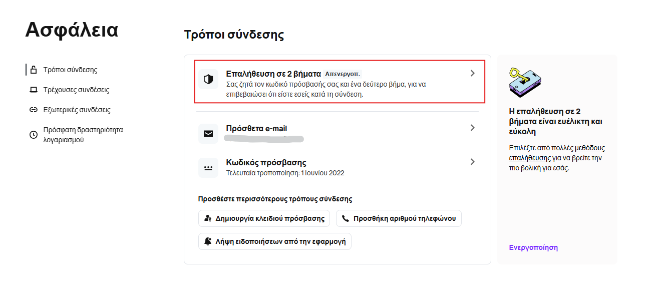Expand Κωδικός πρόσβασης chevron arrow
This screenshot has height=297, width=670.
(x=472, y=162)
